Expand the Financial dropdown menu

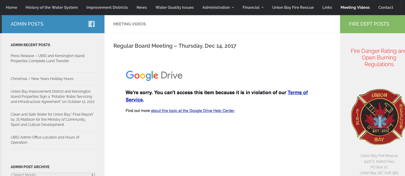click(x=253, y=8)
